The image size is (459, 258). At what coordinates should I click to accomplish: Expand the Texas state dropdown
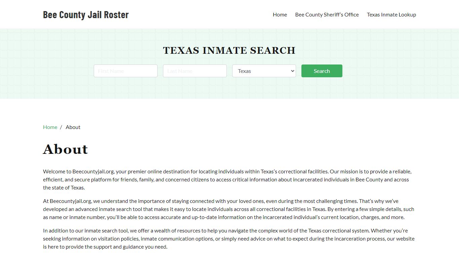(x=264, y=71)
